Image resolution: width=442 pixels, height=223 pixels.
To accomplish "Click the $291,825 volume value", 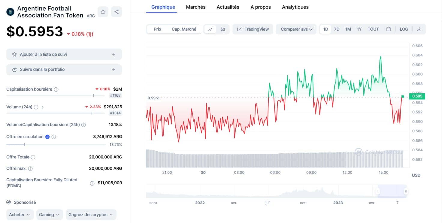I will 113,107.
